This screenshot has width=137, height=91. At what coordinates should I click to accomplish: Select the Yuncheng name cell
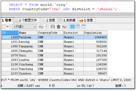point(28,69)
